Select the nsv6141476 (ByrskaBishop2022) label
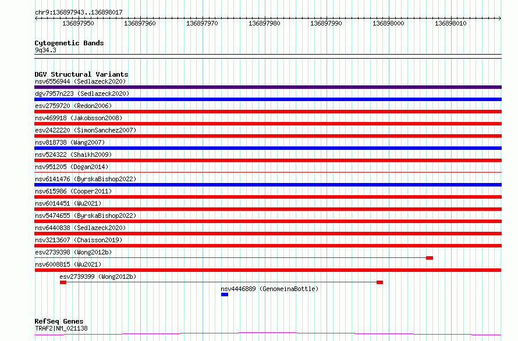Image resolution: width=518 pixels, height=341 pixels. point(86,179)
